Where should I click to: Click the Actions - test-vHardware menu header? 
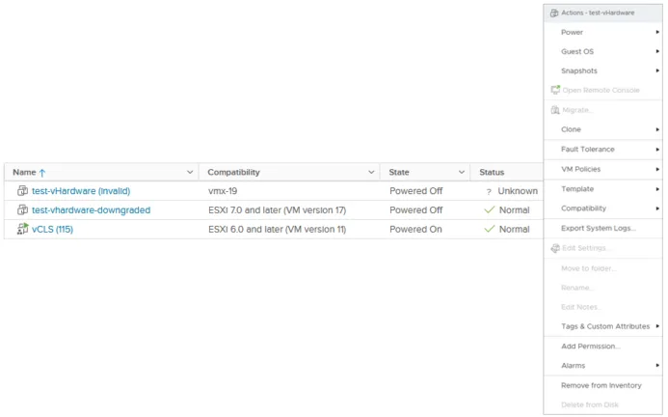[x=602, y=13]
